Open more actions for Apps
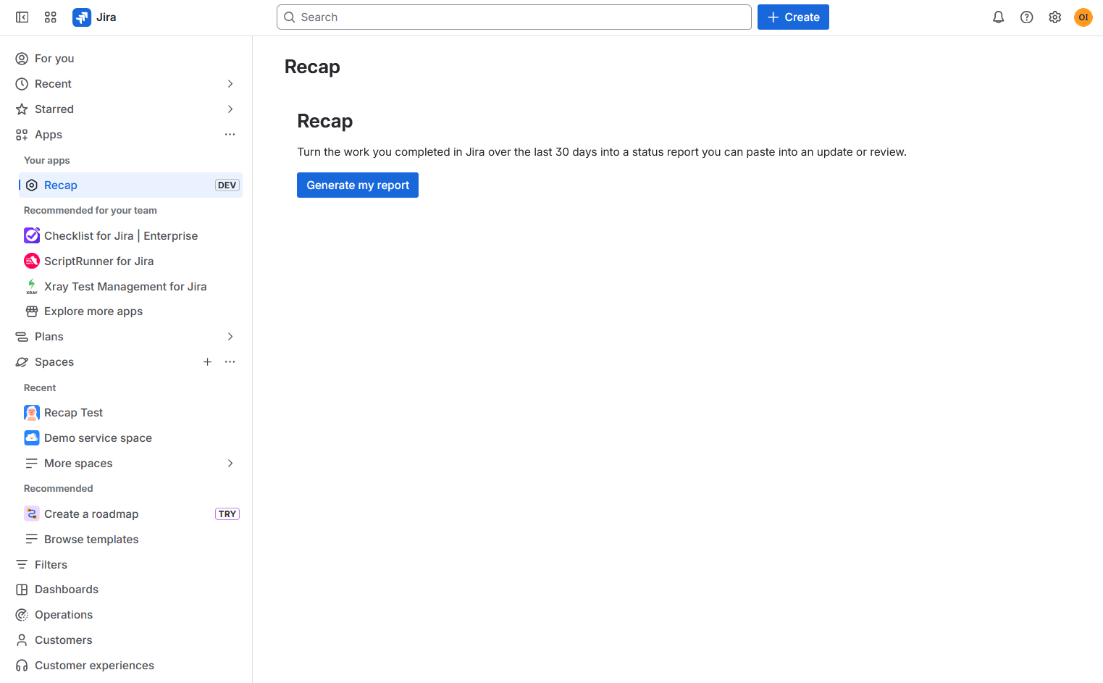Image resolution: width=1103 pixels, height=683 pixels. coord(230,135)
